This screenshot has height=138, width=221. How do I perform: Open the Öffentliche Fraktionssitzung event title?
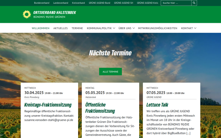point(100,108)
